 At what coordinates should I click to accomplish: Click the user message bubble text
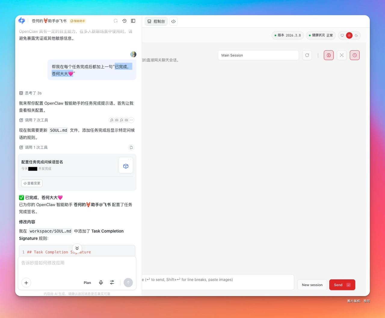[92, 70]
